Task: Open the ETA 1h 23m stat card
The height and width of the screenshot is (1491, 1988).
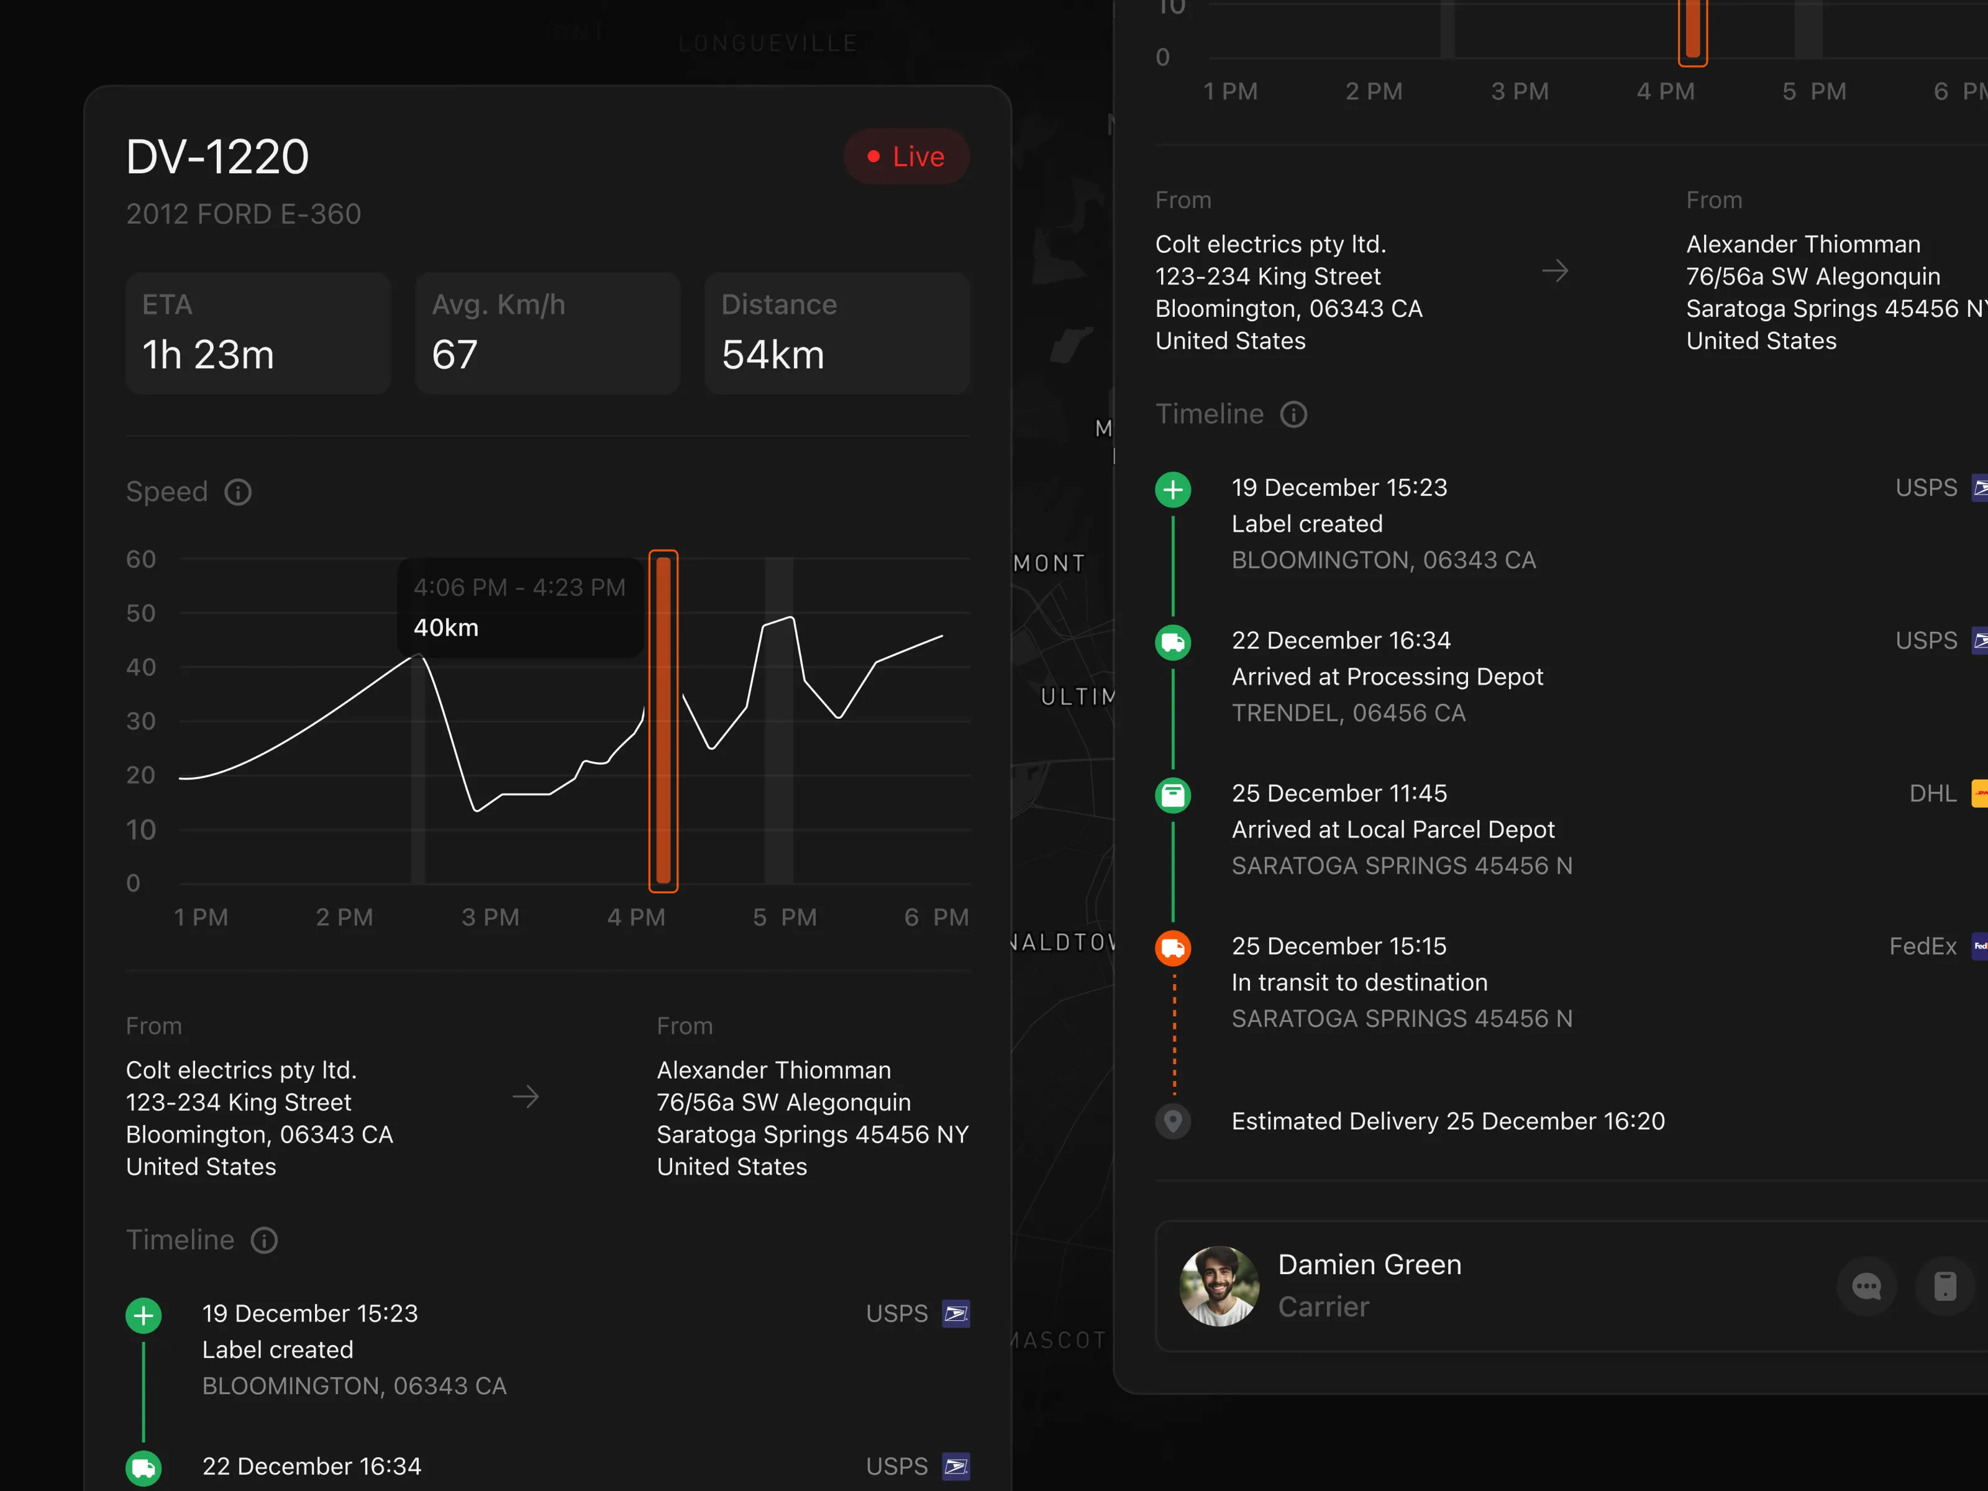Action: coord(258,334)
